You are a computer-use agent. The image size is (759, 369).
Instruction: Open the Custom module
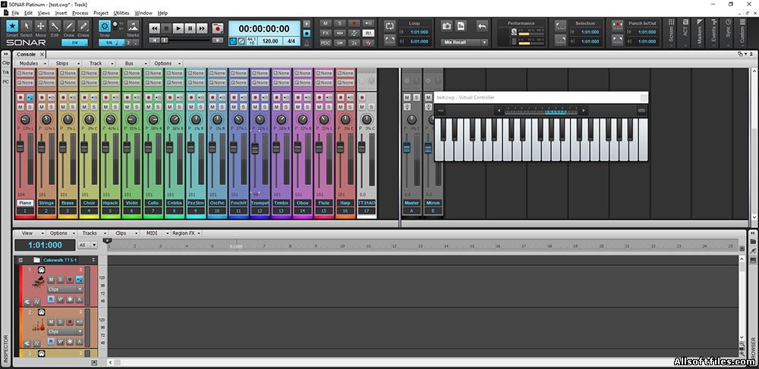pyautogui.click(x=742, y=33)
